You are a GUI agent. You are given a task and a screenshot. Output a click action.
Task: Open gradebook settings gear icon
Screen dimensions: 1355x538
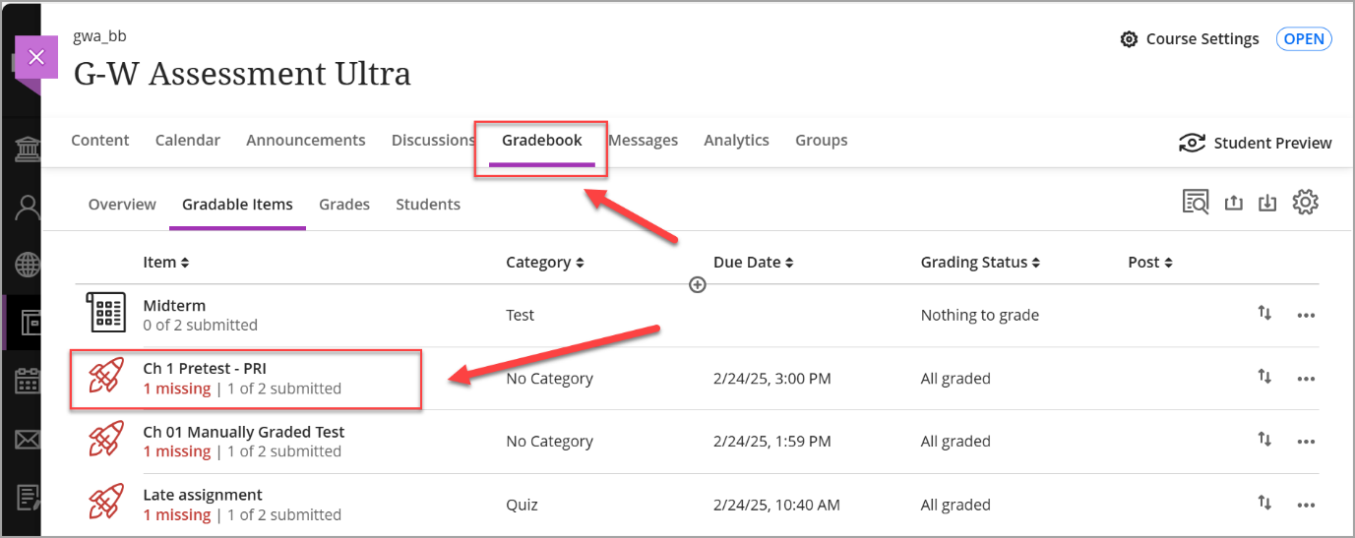(1305, 203)
